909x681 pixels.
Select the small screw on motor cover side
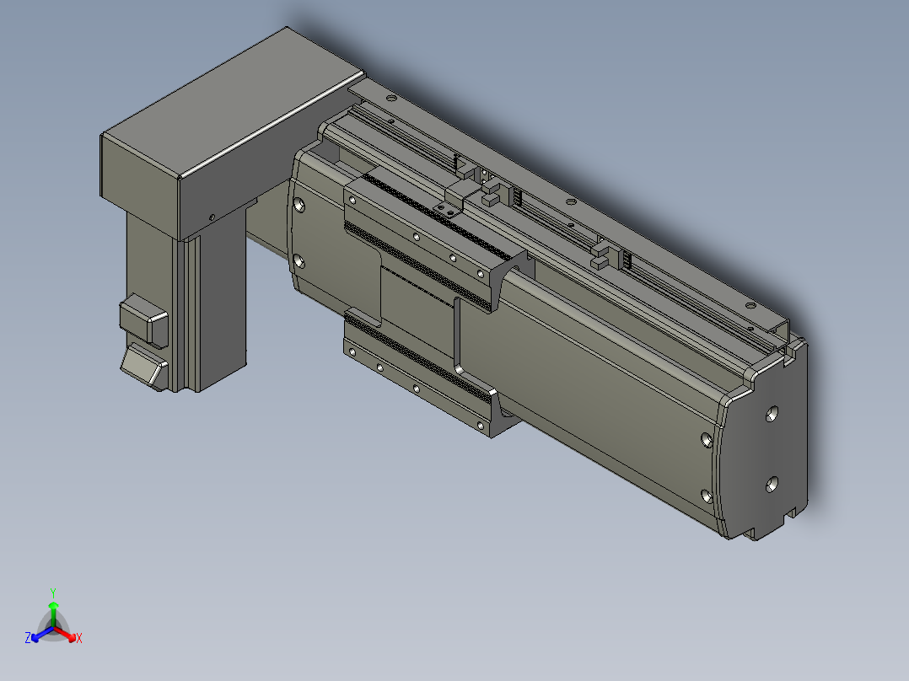[212, 217]
